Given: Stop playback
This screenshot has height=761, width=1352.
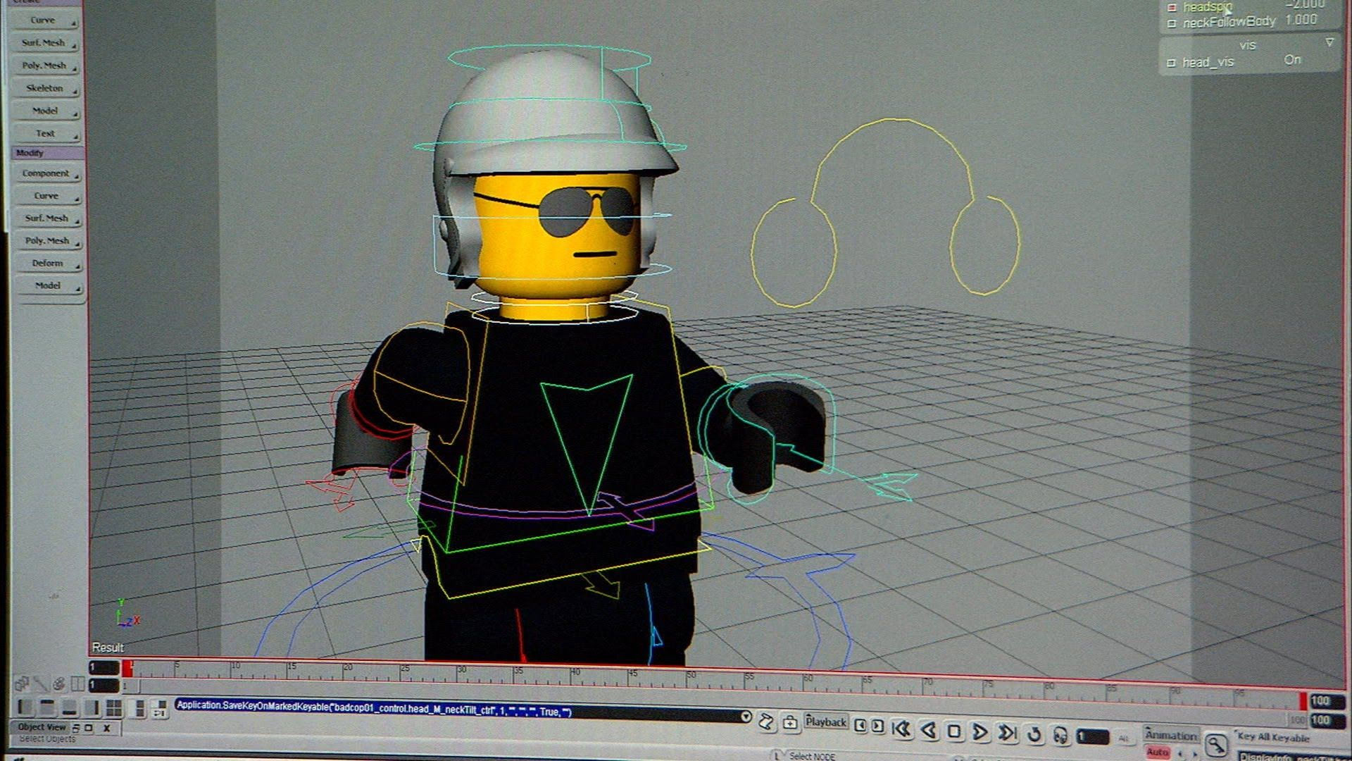Looking at the screenshot, I should click(x=954, y=732).
